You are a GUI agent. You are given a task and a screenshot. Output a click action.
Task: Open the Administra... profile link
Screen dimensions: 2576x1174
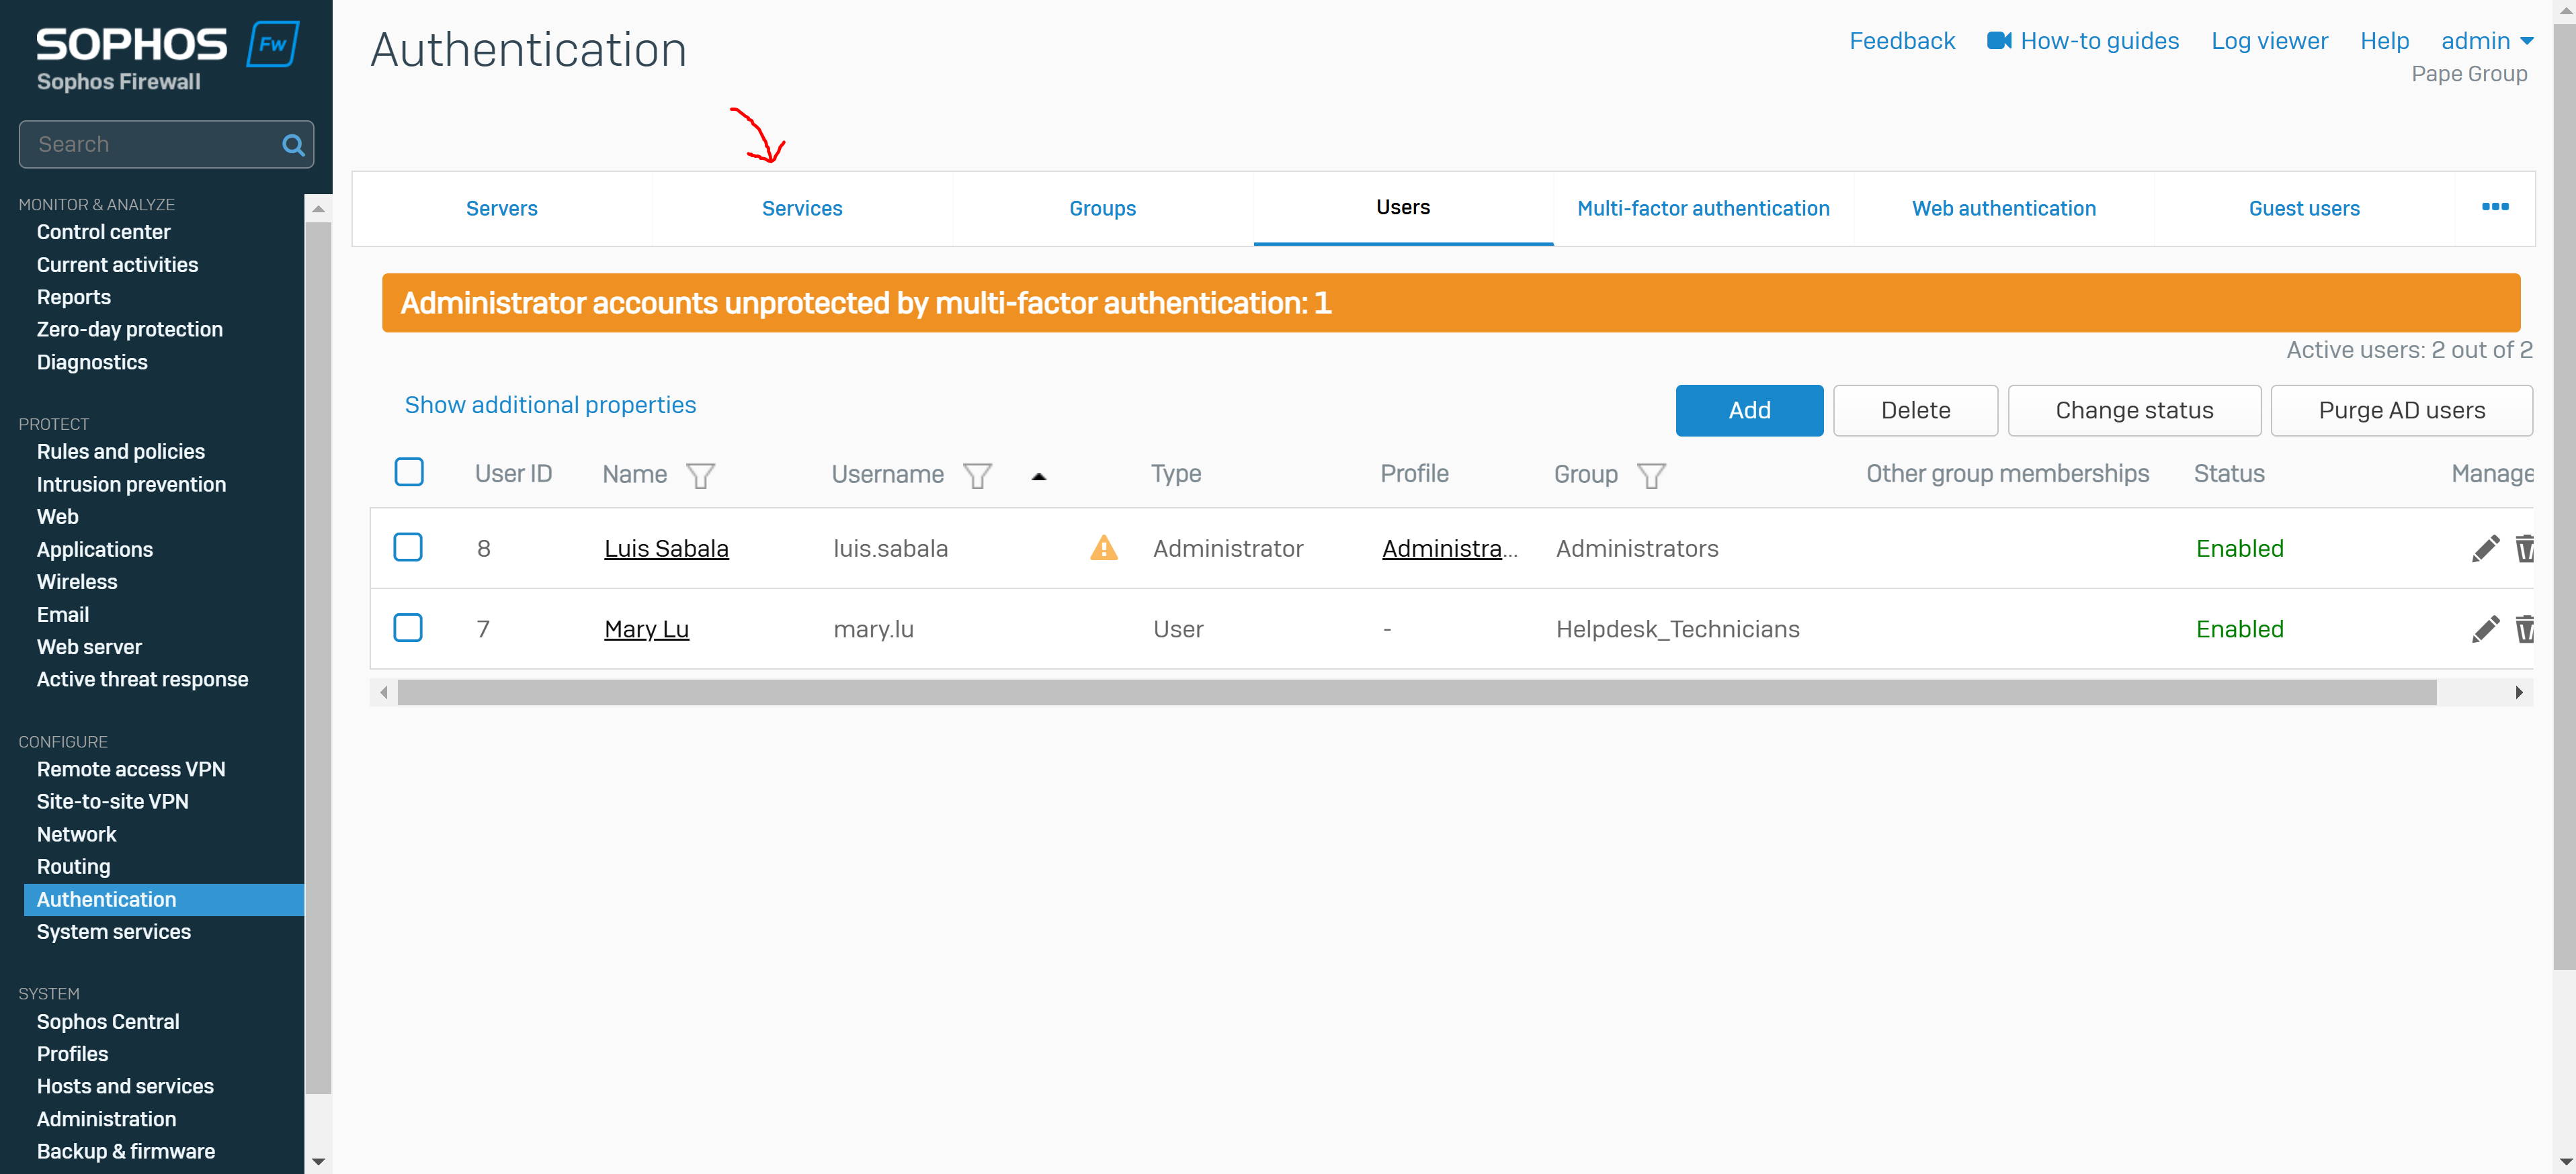pyautogui.click(x=1449, y=549)
